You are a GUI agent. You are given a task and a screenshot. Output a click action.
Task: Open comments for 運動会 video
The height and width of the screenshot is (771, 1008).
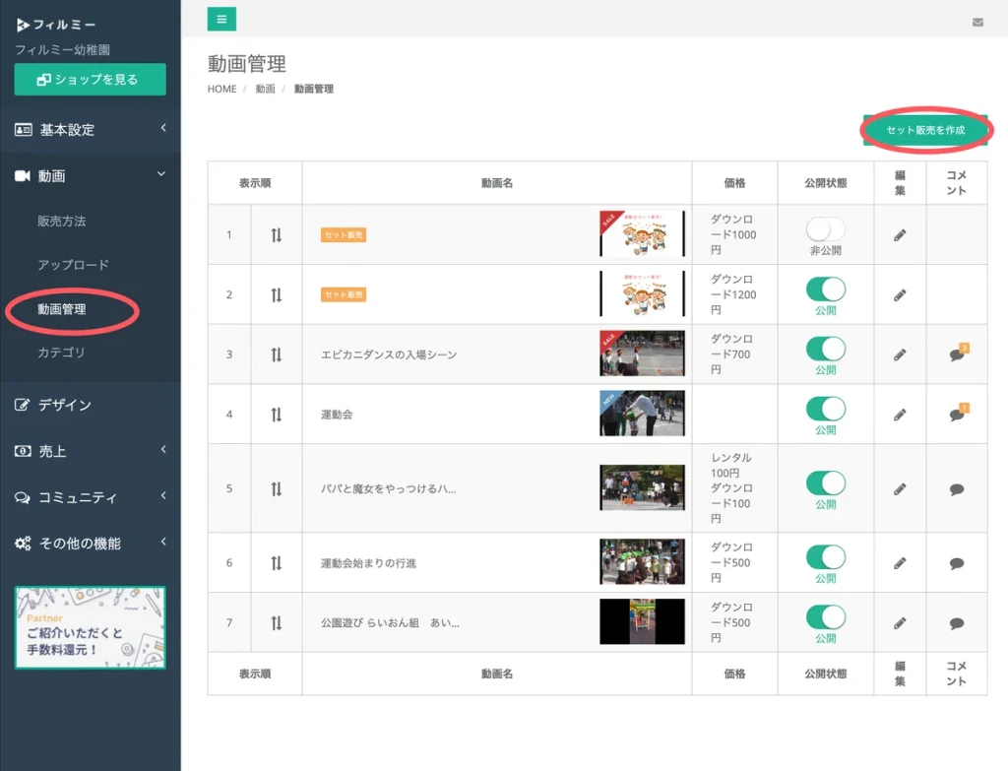pyautogui.click(x=956, y=415)
